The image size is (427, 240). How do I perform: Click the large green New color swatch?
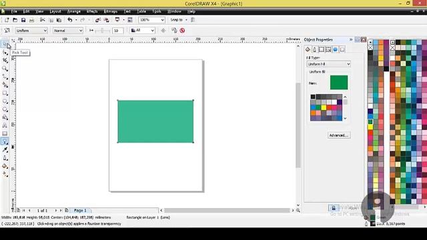(339, 83)
